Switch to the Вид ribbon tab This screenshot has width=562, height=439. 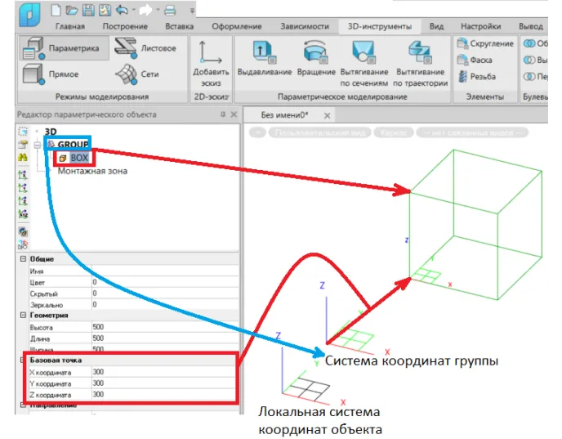coord(436,26)
